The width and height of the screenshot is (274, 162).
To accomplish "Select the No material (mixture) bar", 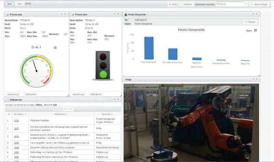I will (173, 54).
